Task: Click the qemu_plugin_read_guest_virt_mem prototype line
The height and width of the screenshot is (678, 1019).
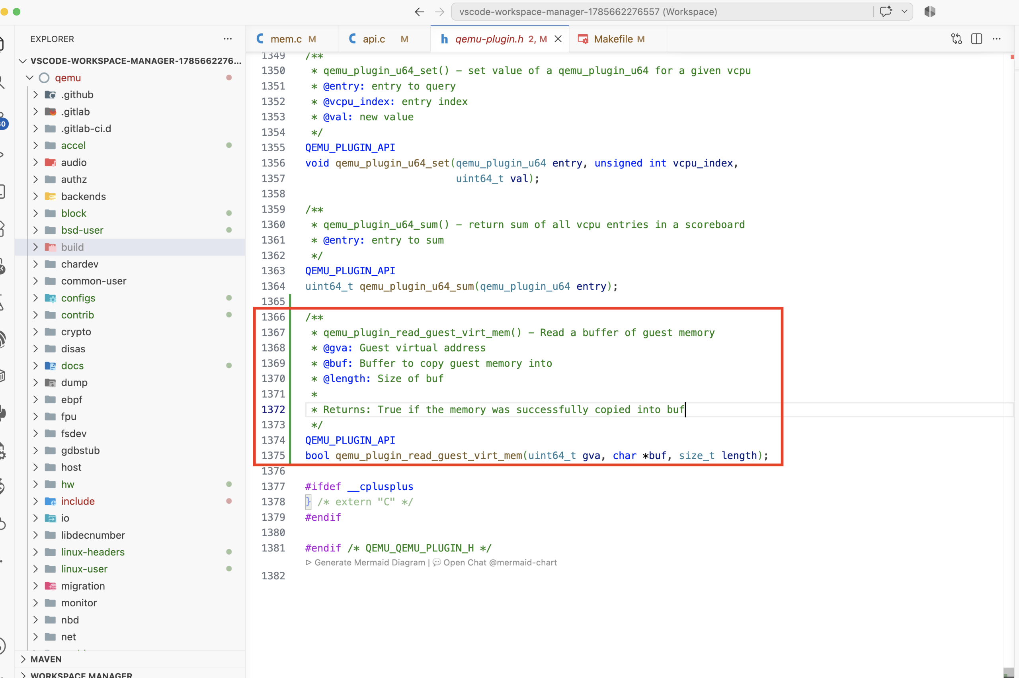Action: pos(537,456)
